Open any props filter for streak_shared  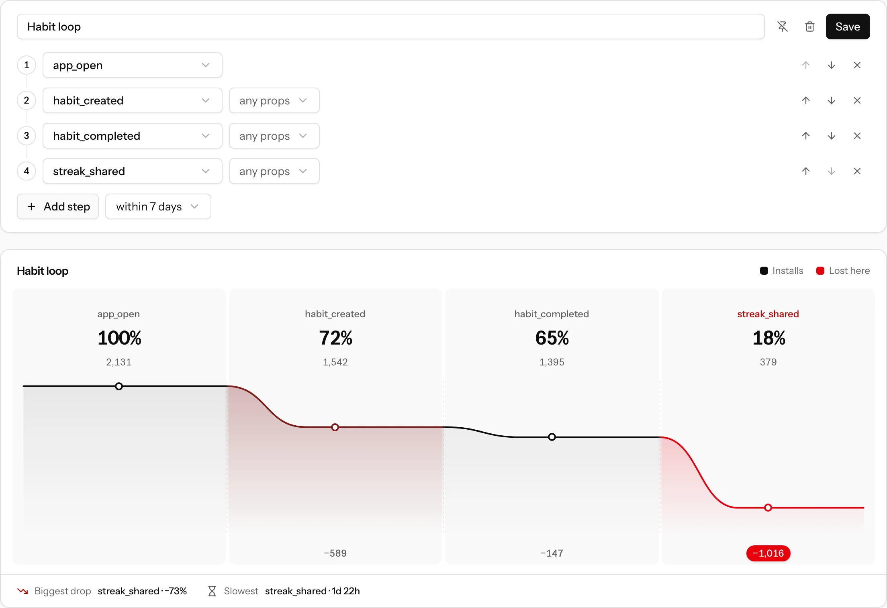(274, 171)
